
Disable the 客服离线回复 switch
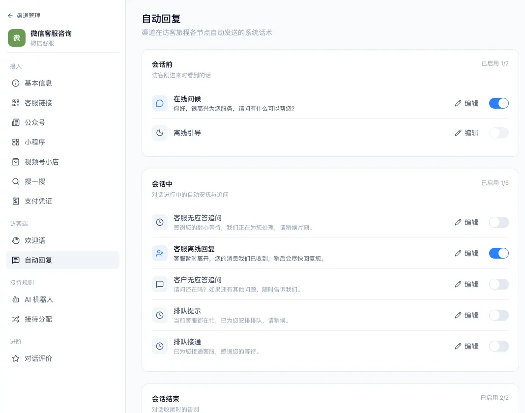498,253
